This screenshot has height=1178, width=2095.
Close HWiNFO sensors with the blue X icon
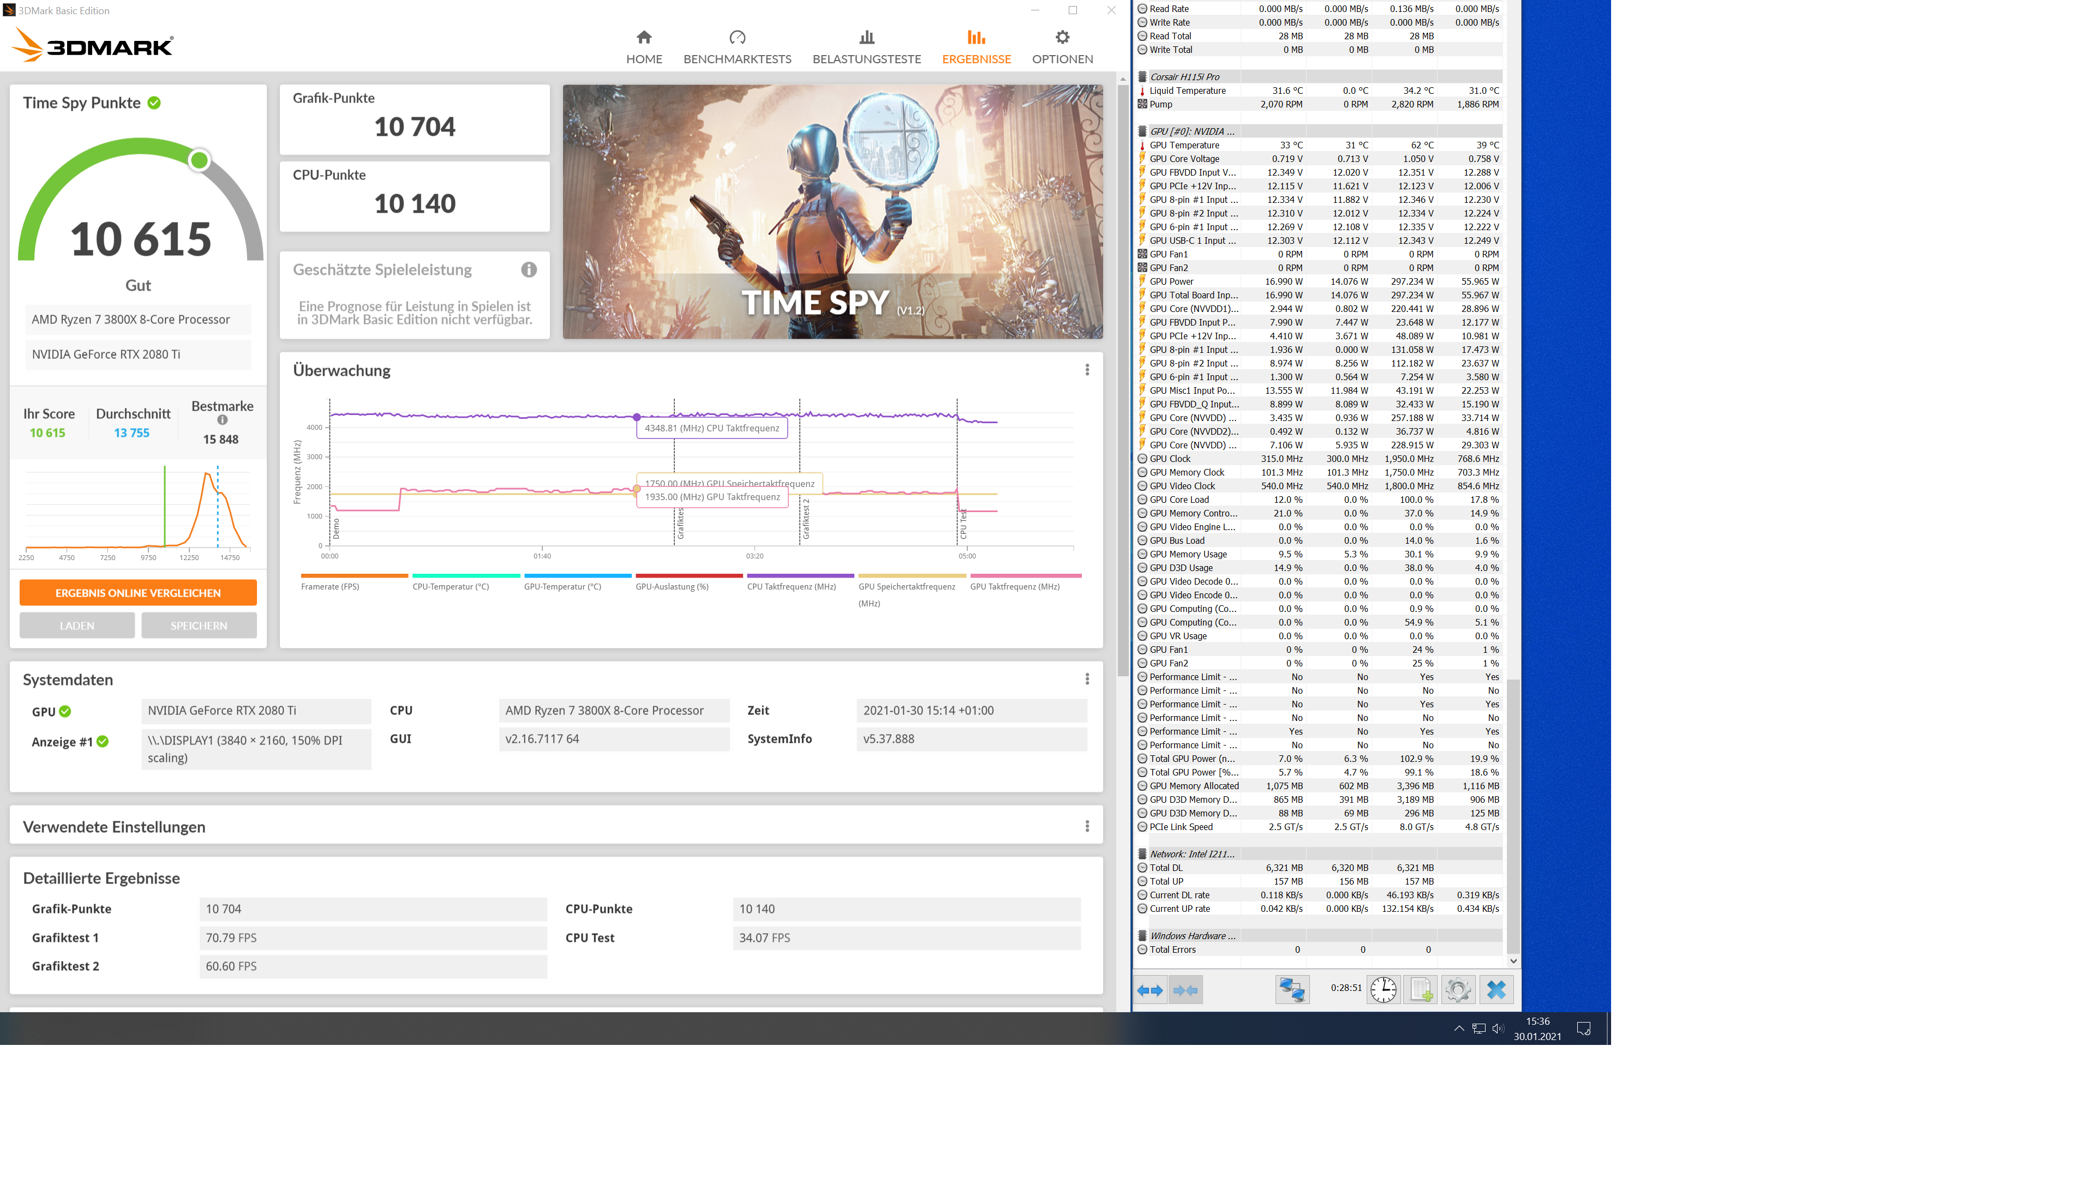[1497, 989]
